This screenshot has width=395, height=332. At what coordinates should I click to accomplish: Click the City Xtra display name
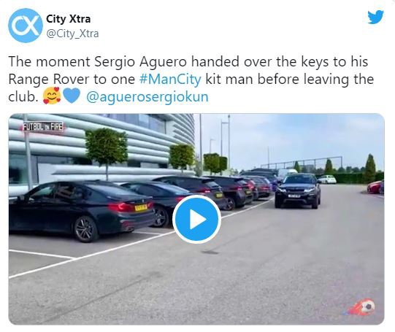pyautogui.click(x=69, y=19)
